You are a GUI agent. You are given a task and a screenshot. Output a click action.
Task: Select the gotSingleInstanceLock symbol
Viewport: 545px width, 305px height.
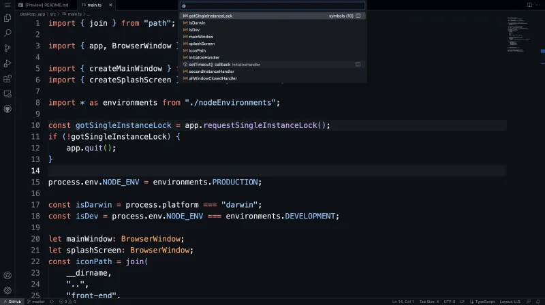pyautogui.click(x=272, y=16)
